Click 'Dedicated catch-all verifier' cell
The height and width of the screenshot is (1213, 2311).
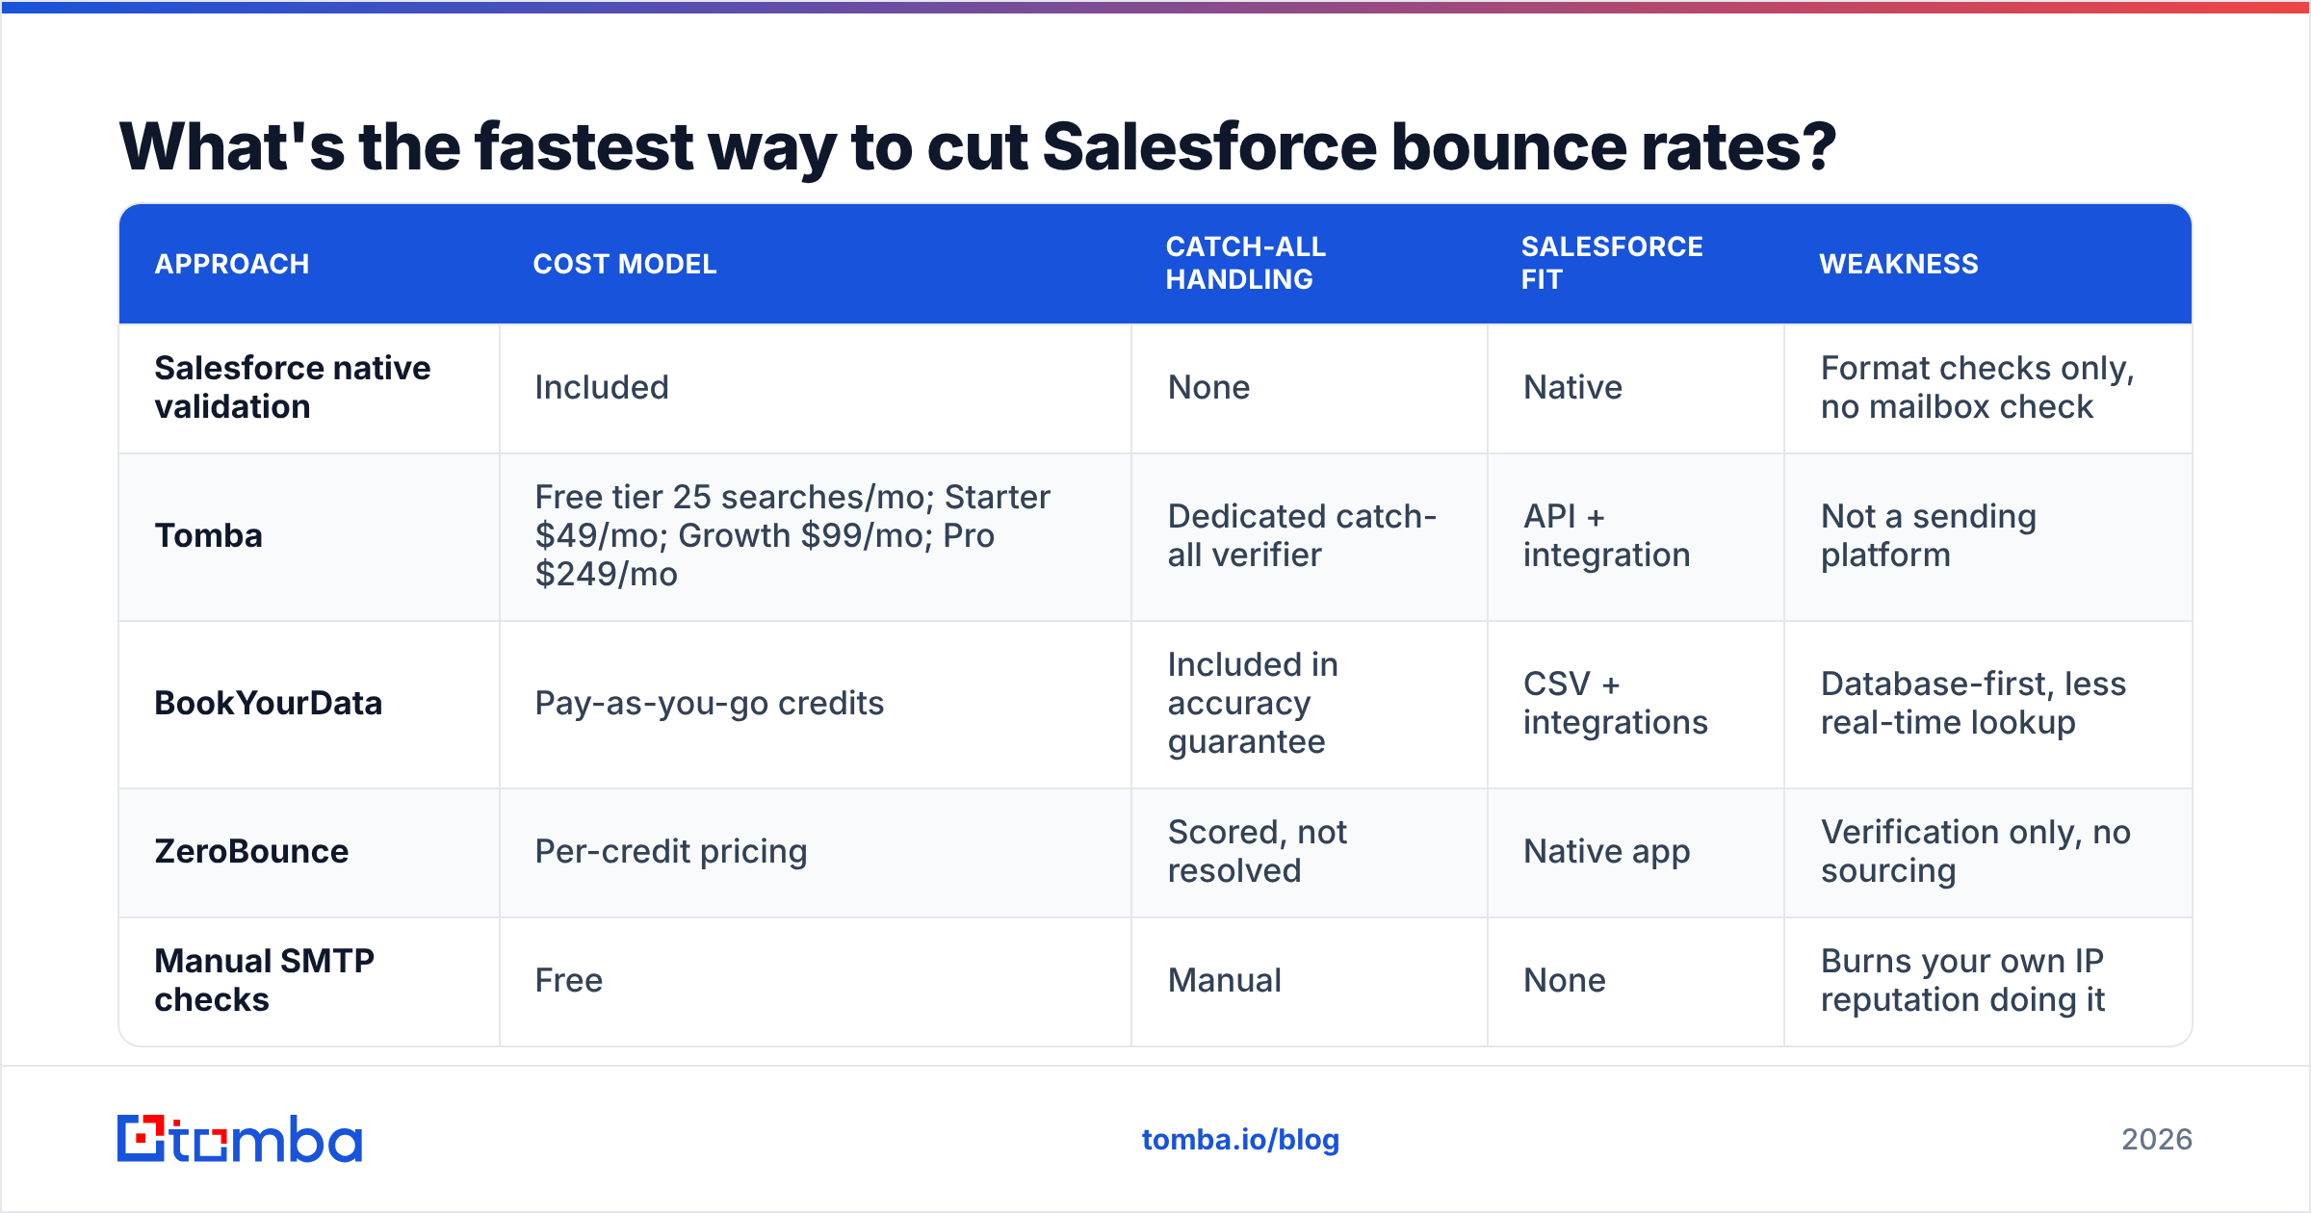click(1302, 535)
